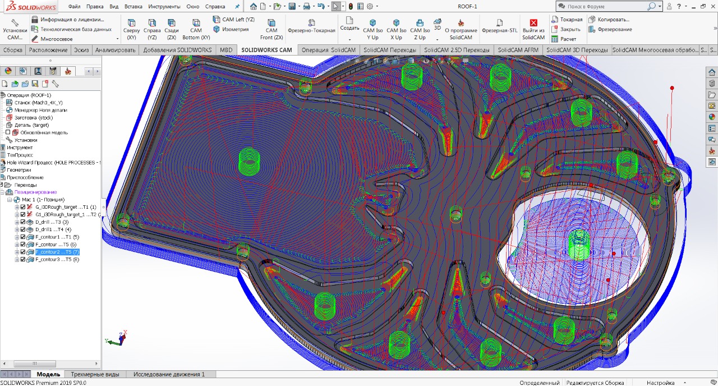Open the Инструменты menu
Viewport: 718px width, 386px height.
pos(164,6)
